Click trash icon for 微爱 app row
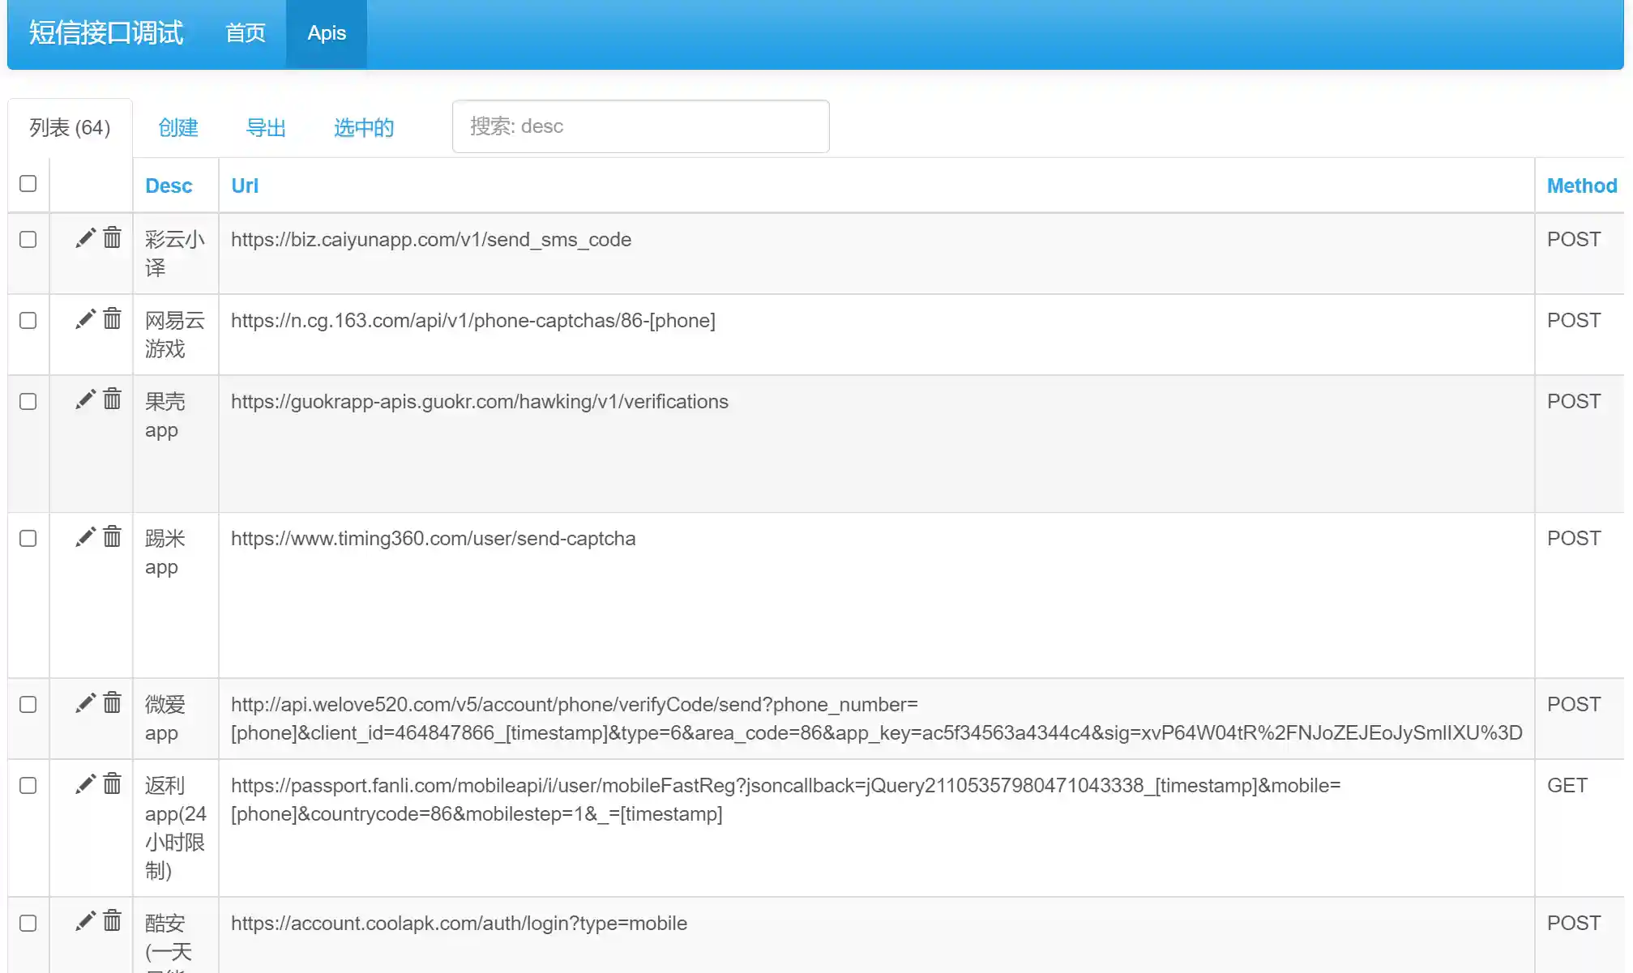This screenshot has height=973, width=1633. (x=113, y=703)
